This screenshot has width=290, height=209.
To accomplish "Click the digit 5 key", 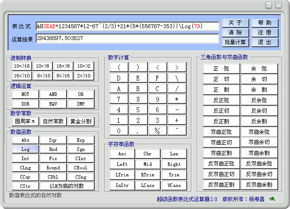I will click(138, 110).
